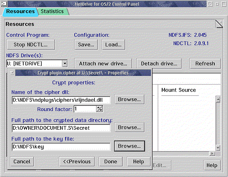The image size is (228, 177).
Task: Browse for the crypted data directory
Action: coord(129,127)
